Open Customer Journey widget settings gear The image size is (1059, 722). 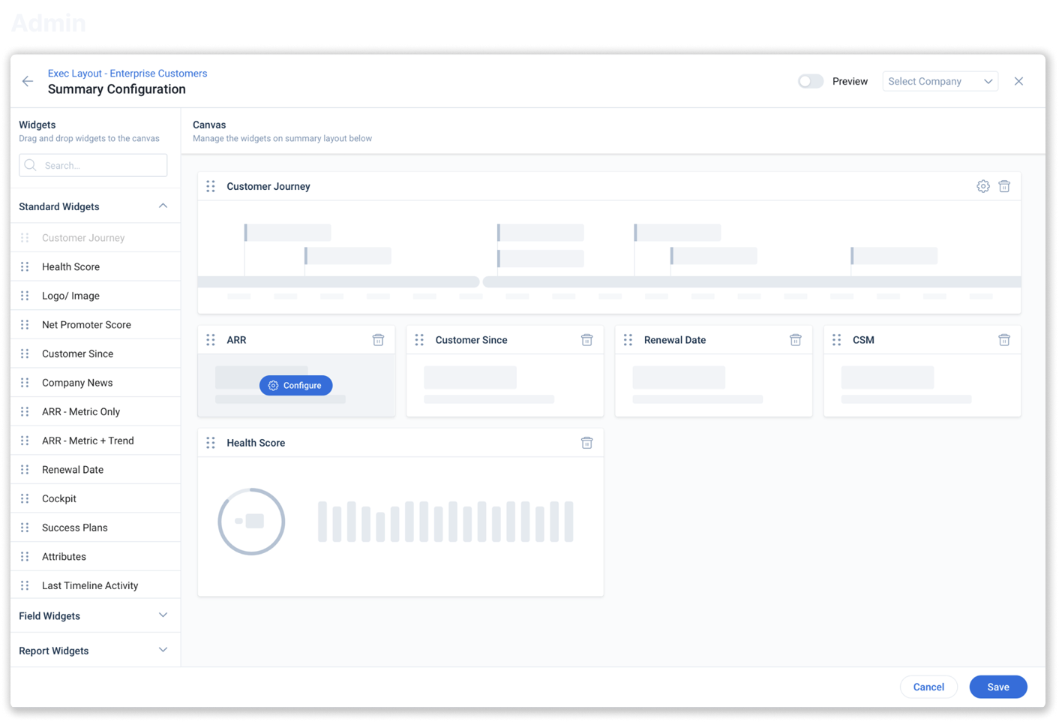[x=982, y=186]
